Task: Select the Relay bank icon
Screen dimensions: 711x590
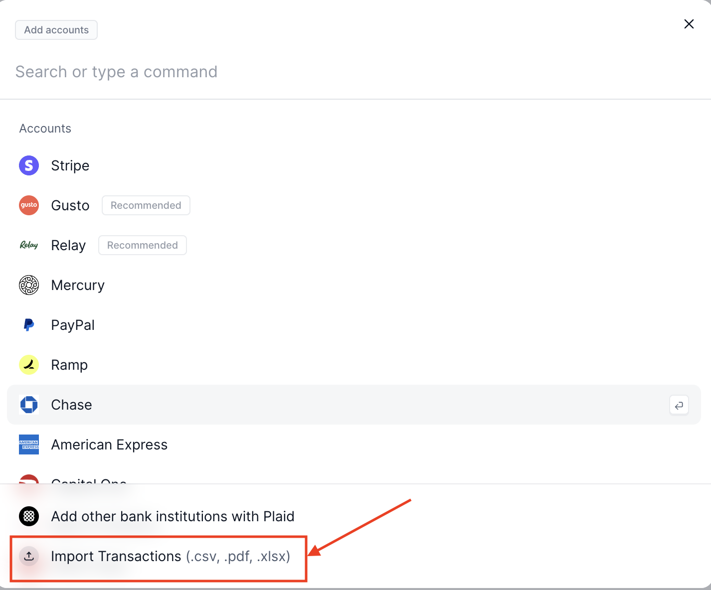Action: tap(28, 245)
